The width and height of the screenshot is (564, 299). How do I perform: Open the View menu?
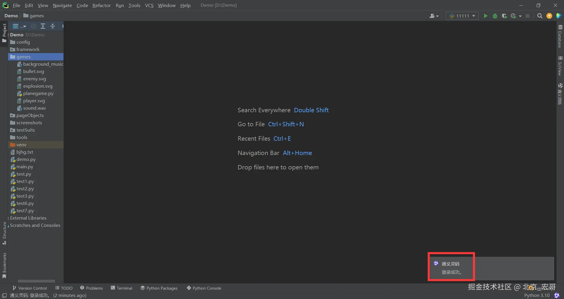pyautogui.click(x=43, y=5)
